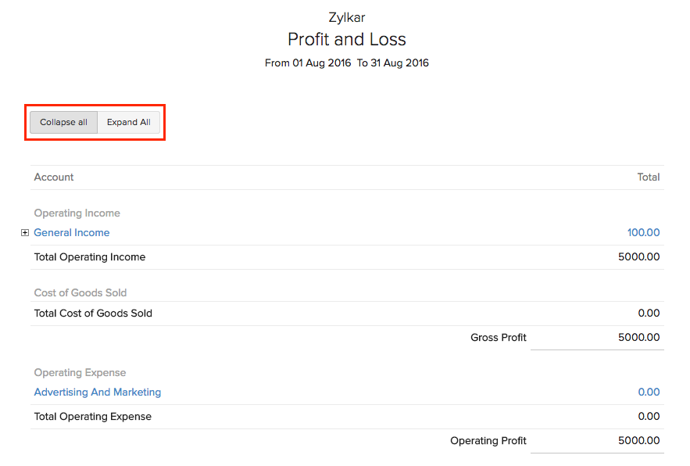Select the Total Operating Income row label
Viewport: 690px width, 466px height.
90,257
